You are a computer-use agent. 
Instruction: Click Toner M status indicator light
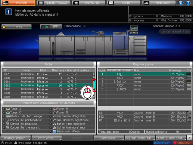point(50,109)
